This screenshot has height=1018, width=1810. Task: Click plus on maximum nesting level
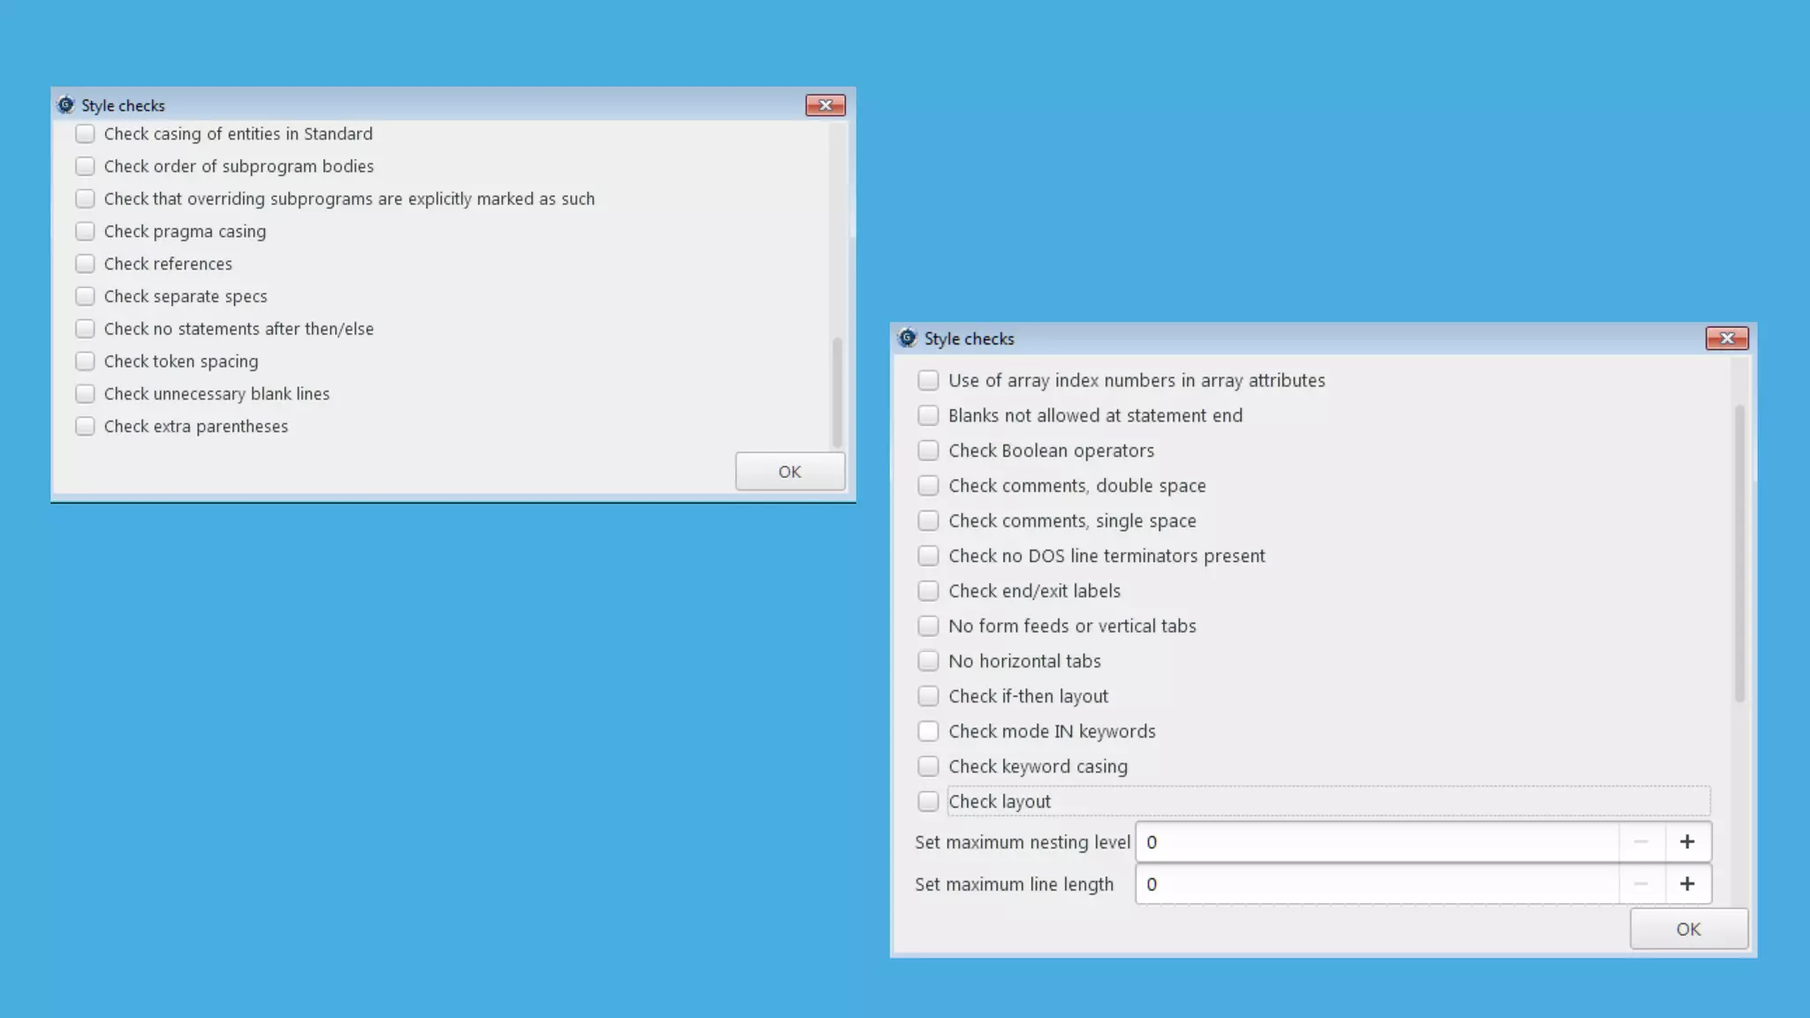(1687, 841)
